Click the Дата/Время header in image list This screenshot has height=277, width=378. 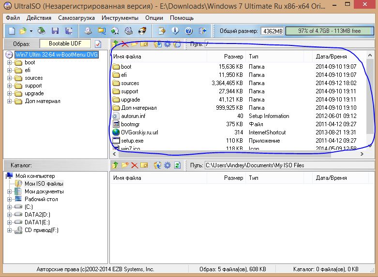point(339,57)
